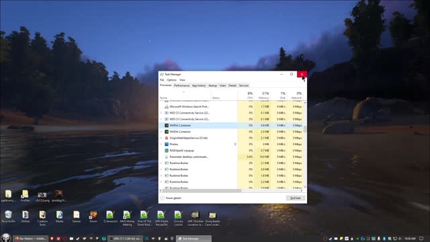
Task: Select Rise Of The Tomb Raider file
Action: [x=144, y=218]
